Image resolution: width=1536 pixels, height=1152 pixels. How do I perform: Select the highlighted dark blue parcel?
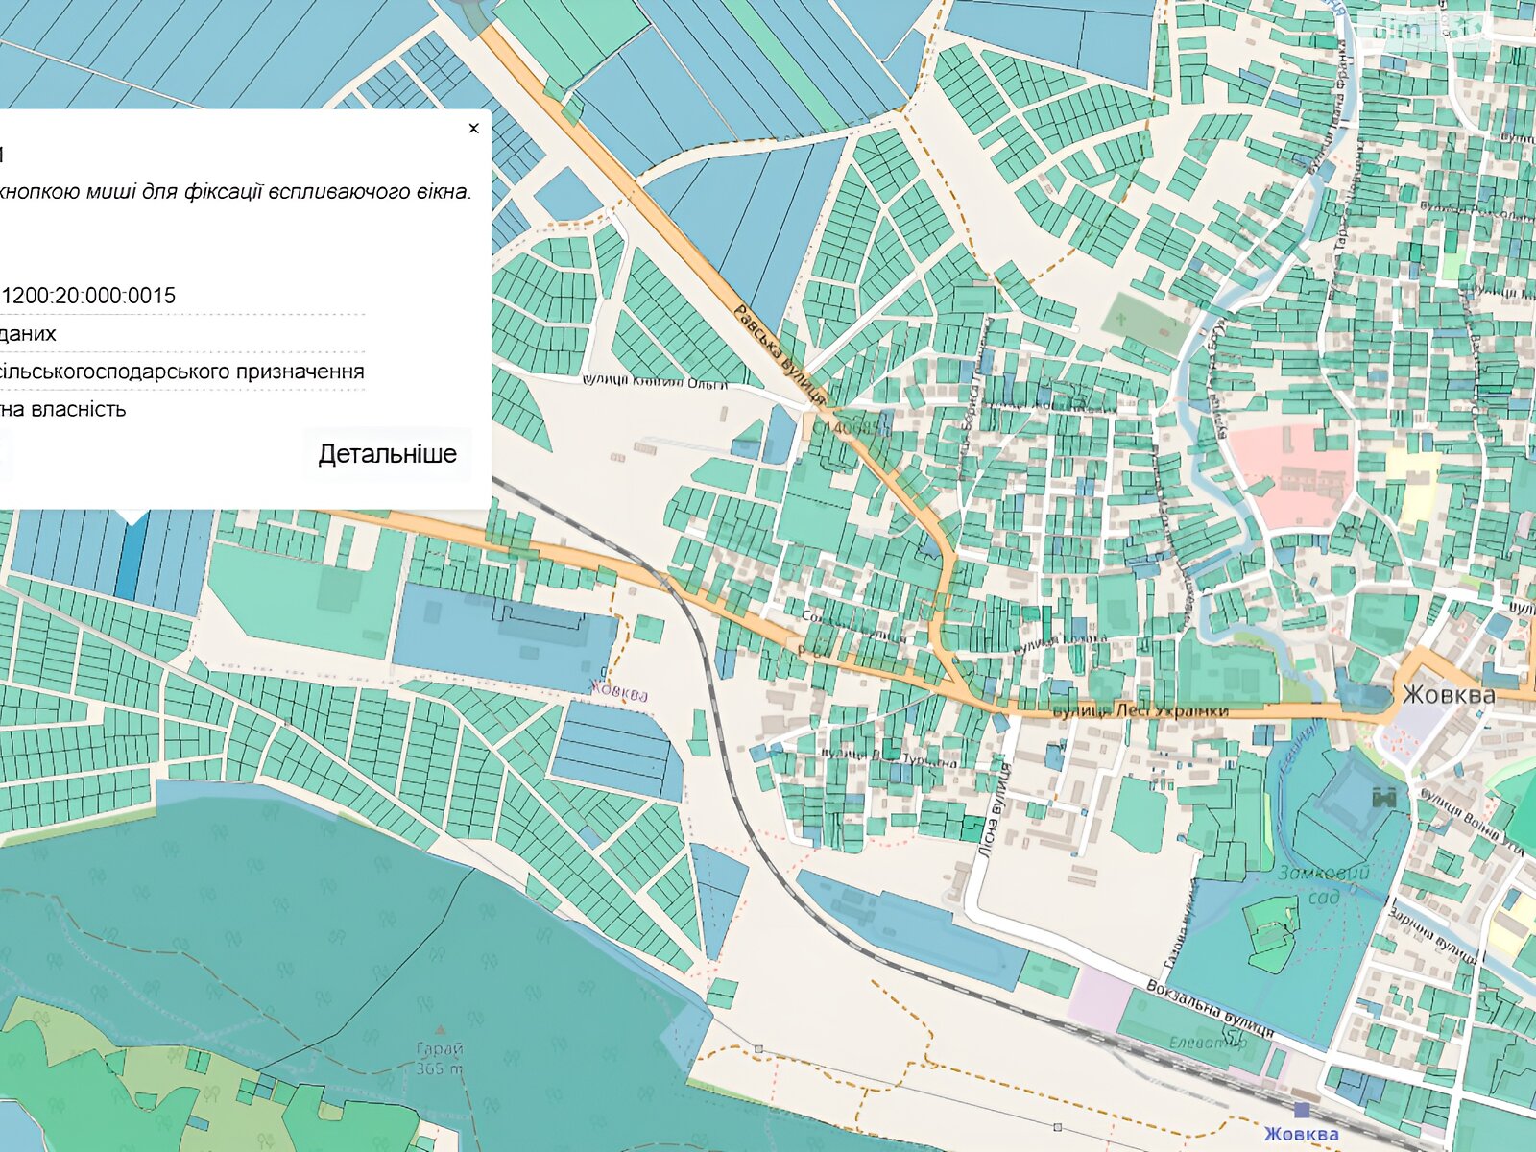click(132, 557)
